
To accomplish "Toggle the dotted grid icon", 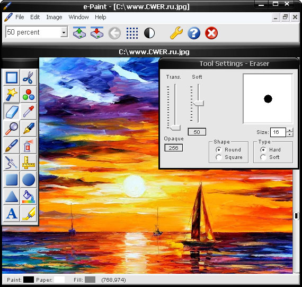I will tap(132, 33).
